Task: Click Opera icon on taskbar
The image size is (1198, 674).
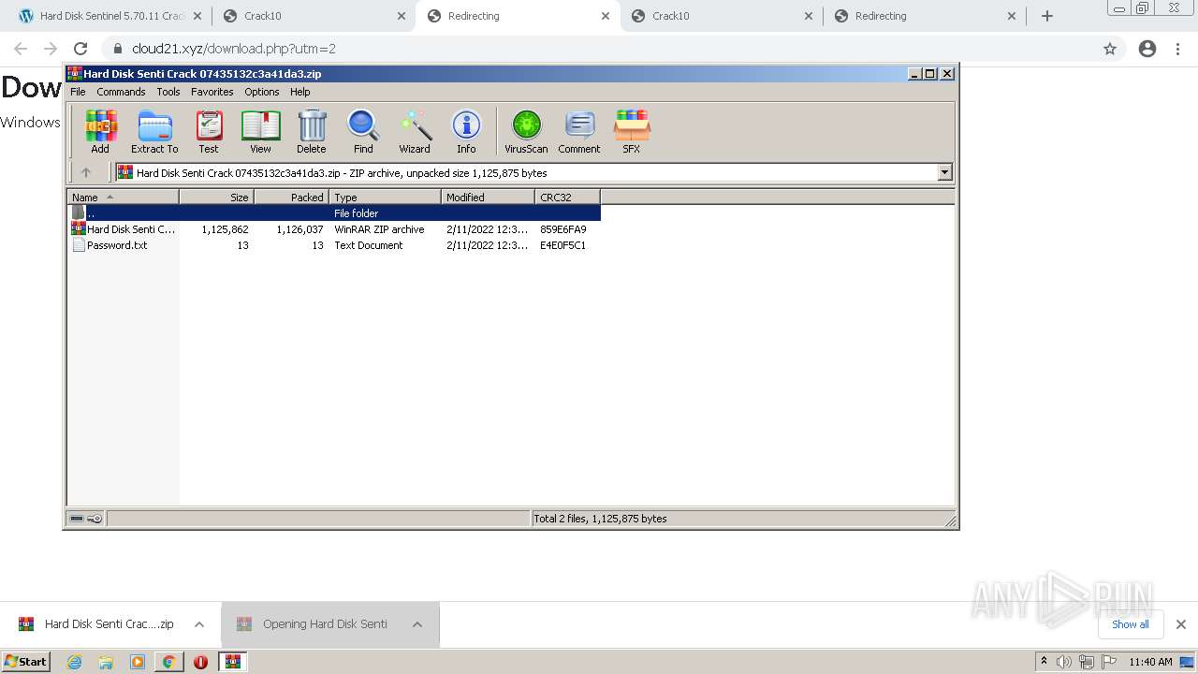Action: 200,662
